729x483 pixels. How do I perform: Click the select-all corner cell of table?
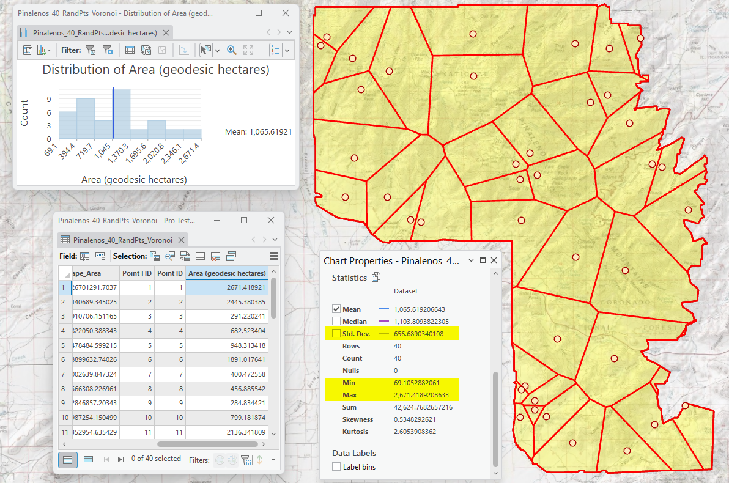point(65,273)
